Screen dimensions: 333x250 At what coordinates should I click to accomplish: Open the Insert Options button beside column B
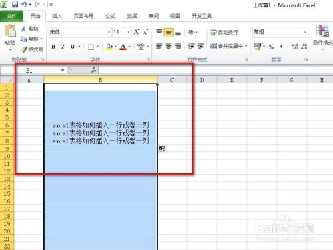pyautogui.click(x=163, y=149)
